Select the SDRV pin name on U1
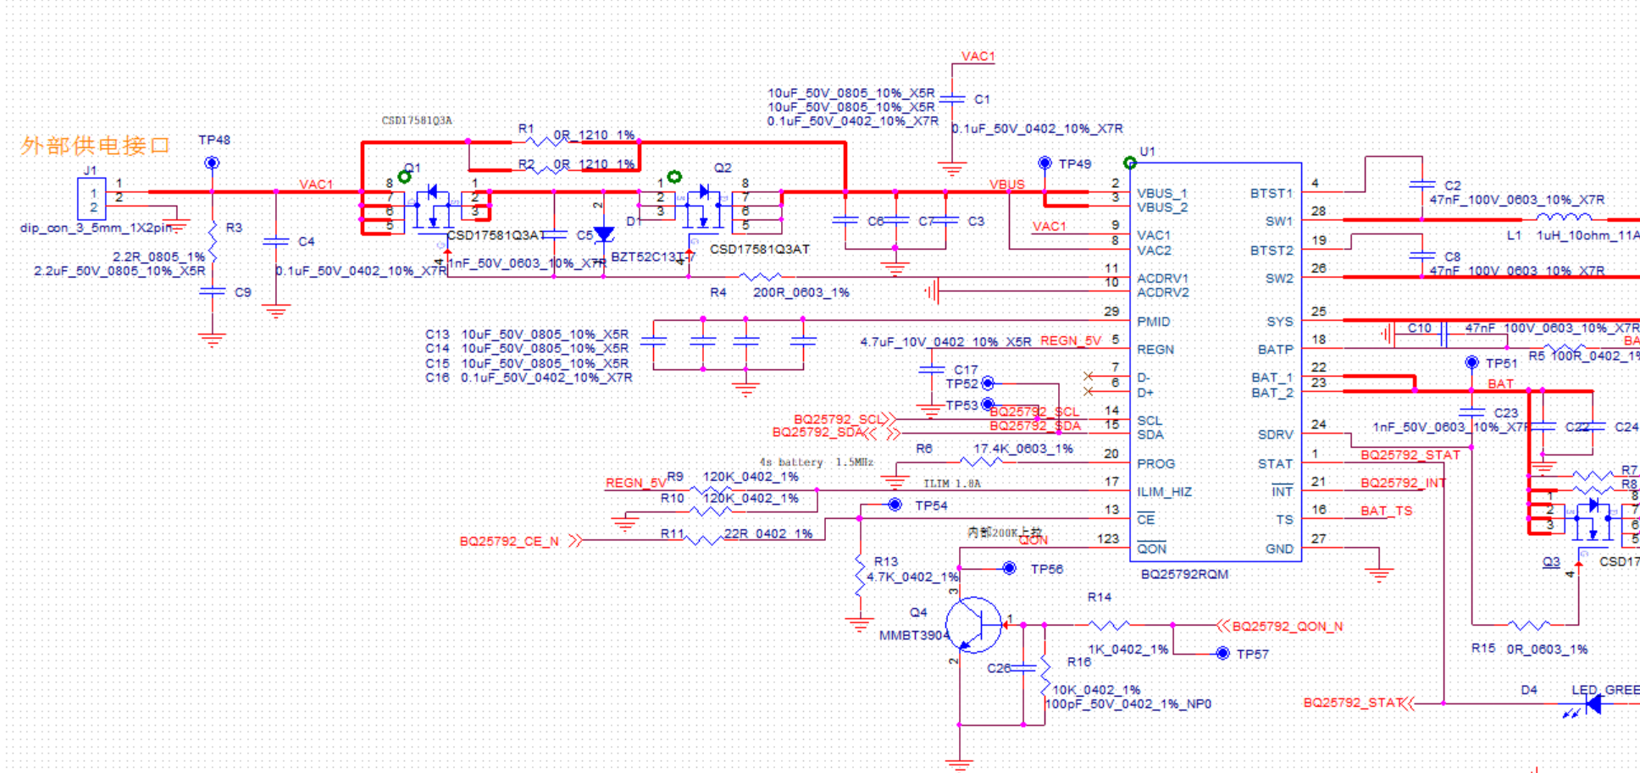This screenshot has width=1640, height=773. pos(1276,434)
